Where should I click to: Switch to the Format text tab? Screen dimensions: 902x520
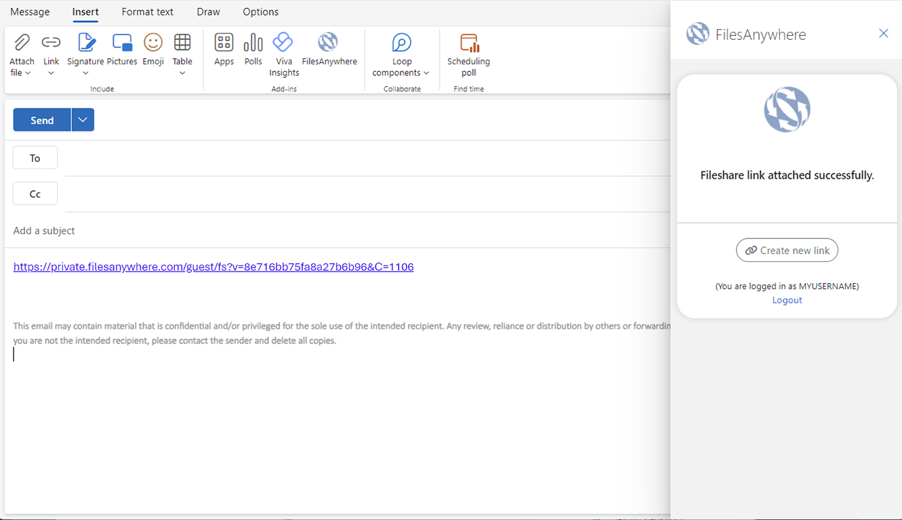pos(147,12)
